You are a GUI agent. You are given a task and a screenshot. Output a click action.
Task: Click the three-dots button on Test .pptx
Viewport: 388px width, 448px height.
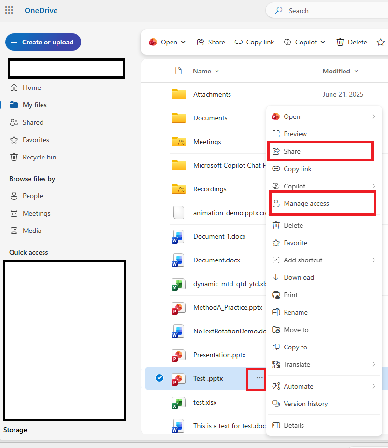click(x=259, y=378)
